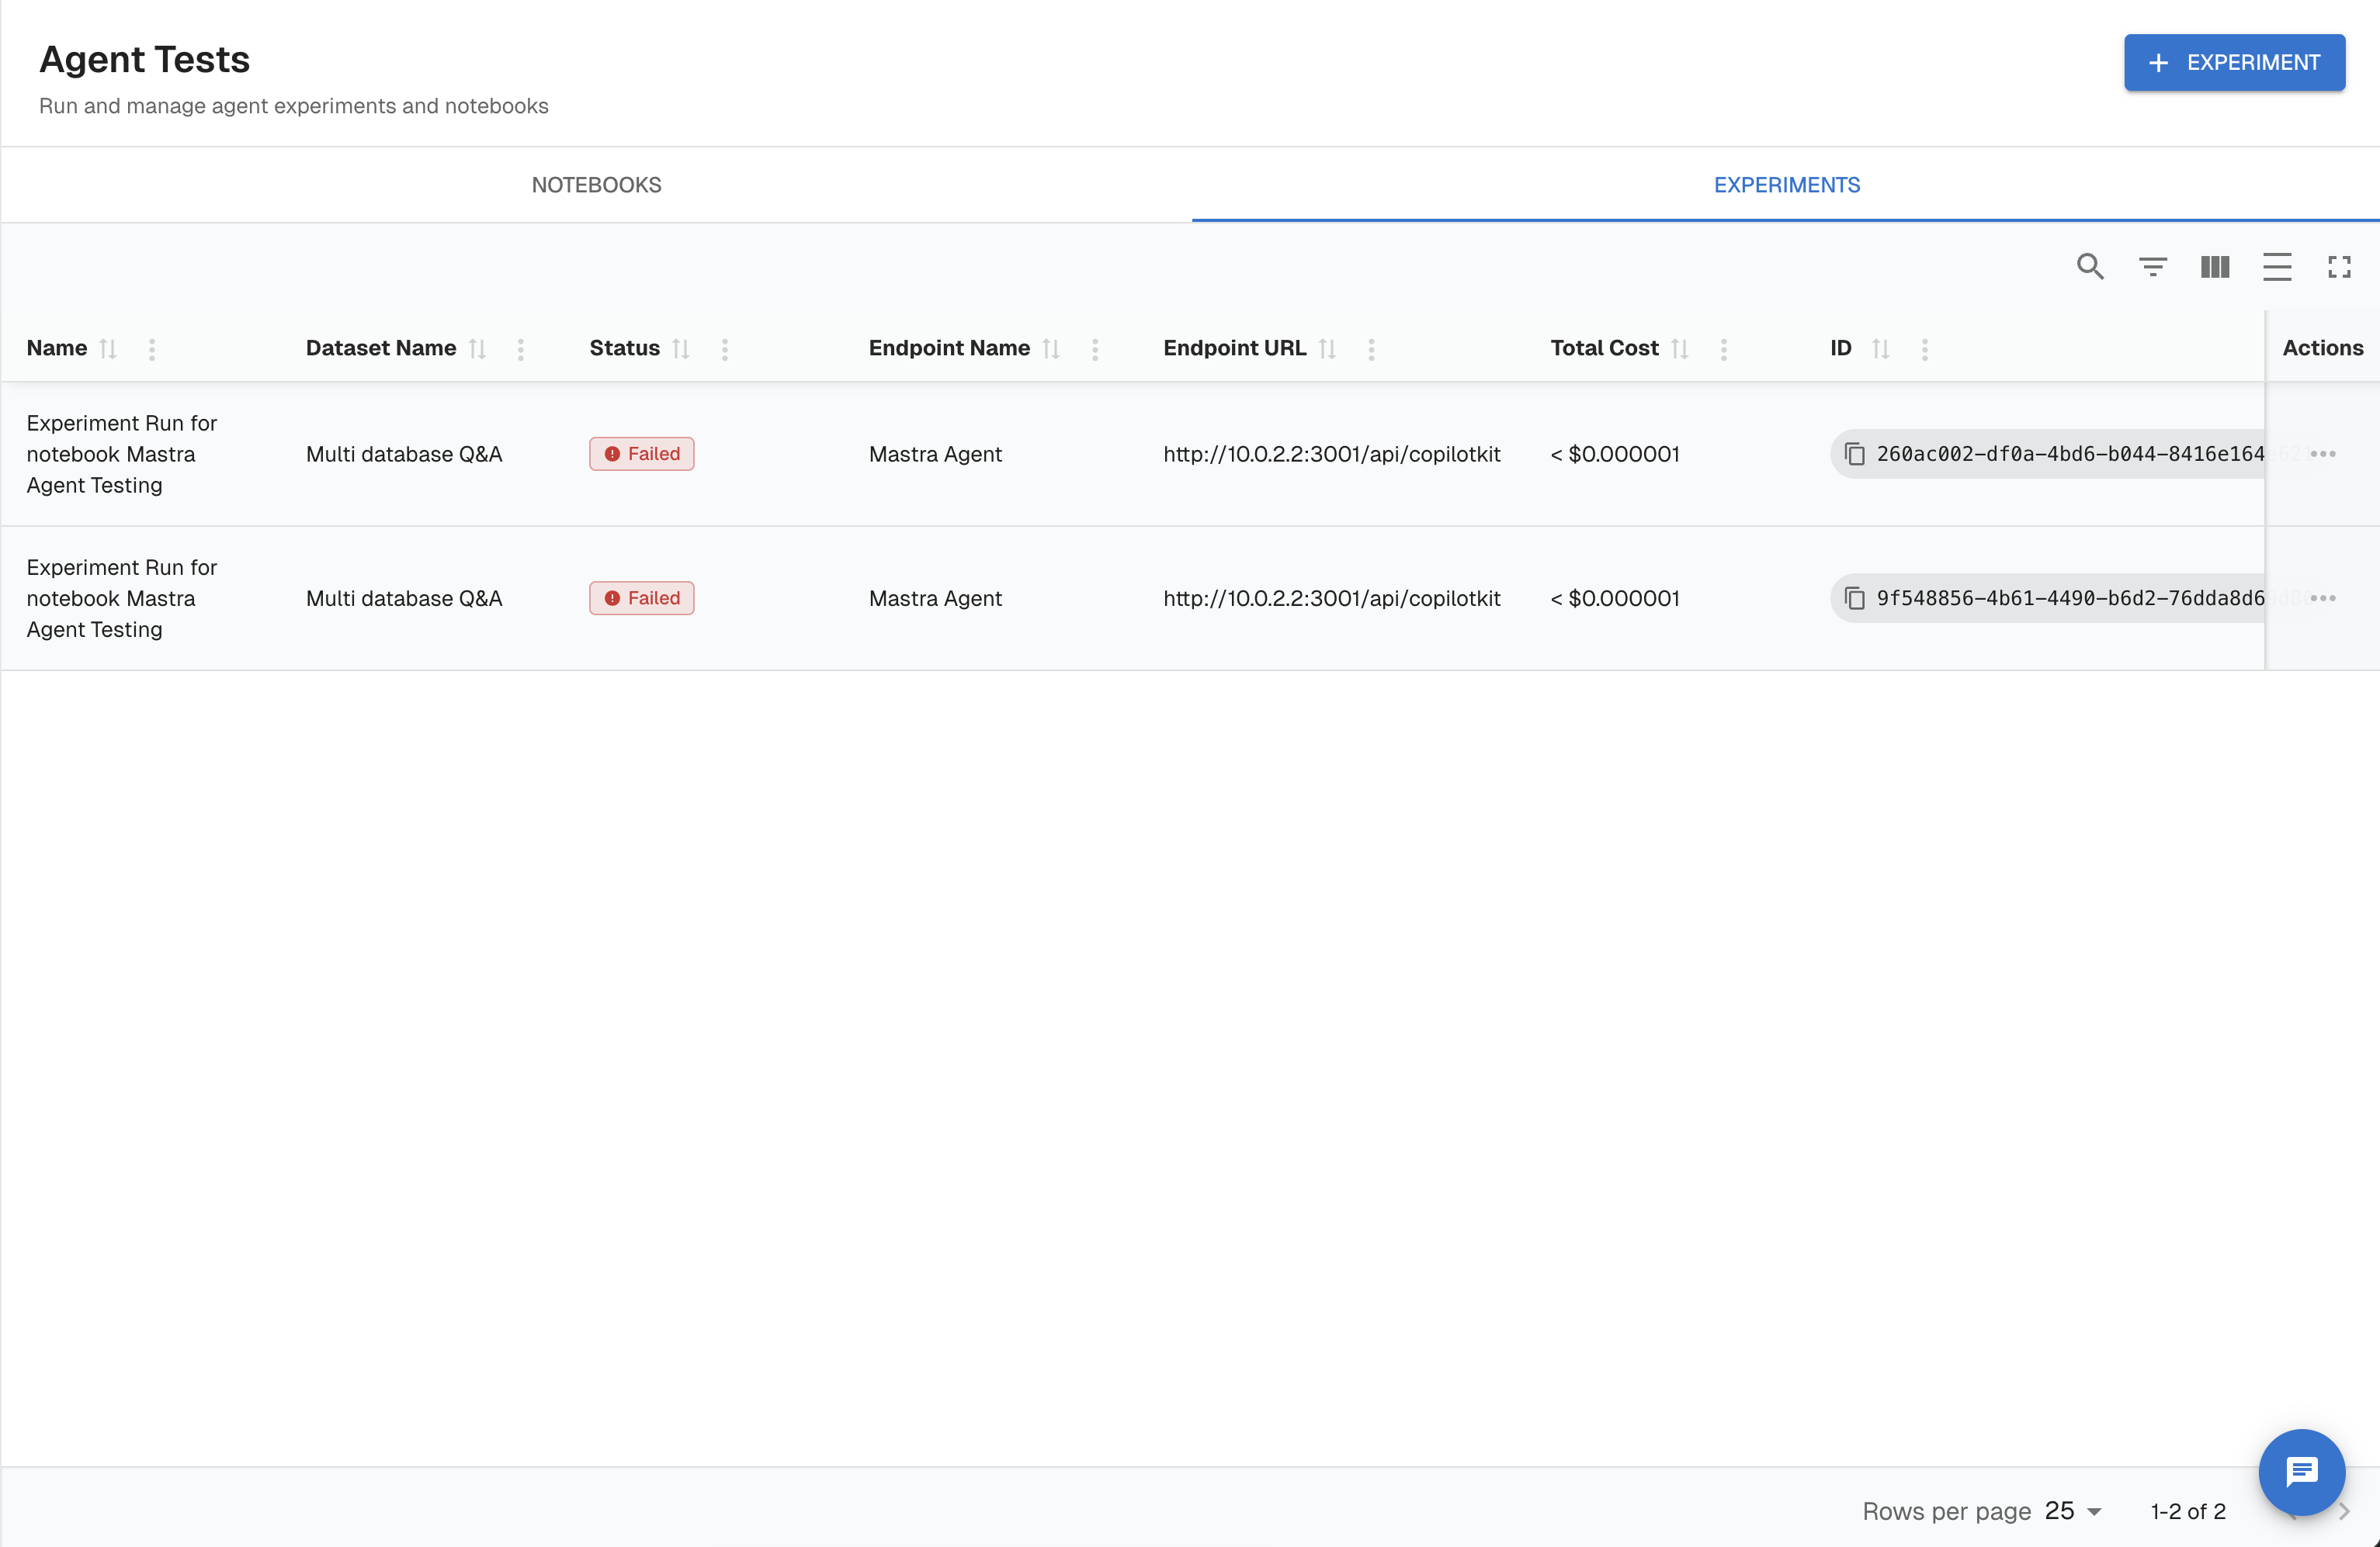The width and height of the screenshot is (2380, 1547).
Task: Click the endpoint URL in row 260ac002
Action: click(1332, 454)
